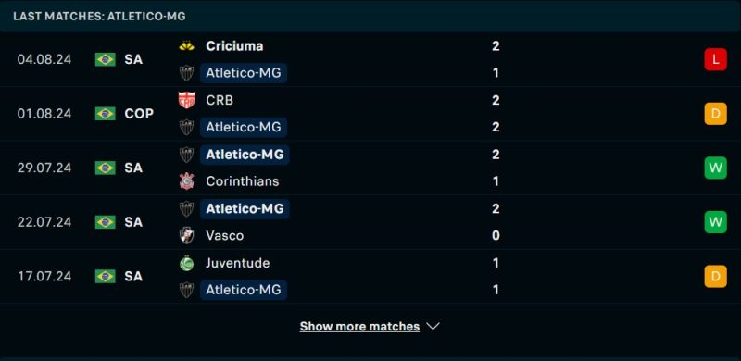Click W badge for Vasco match
The image size is (741, 361).
(x=715, y=222)
